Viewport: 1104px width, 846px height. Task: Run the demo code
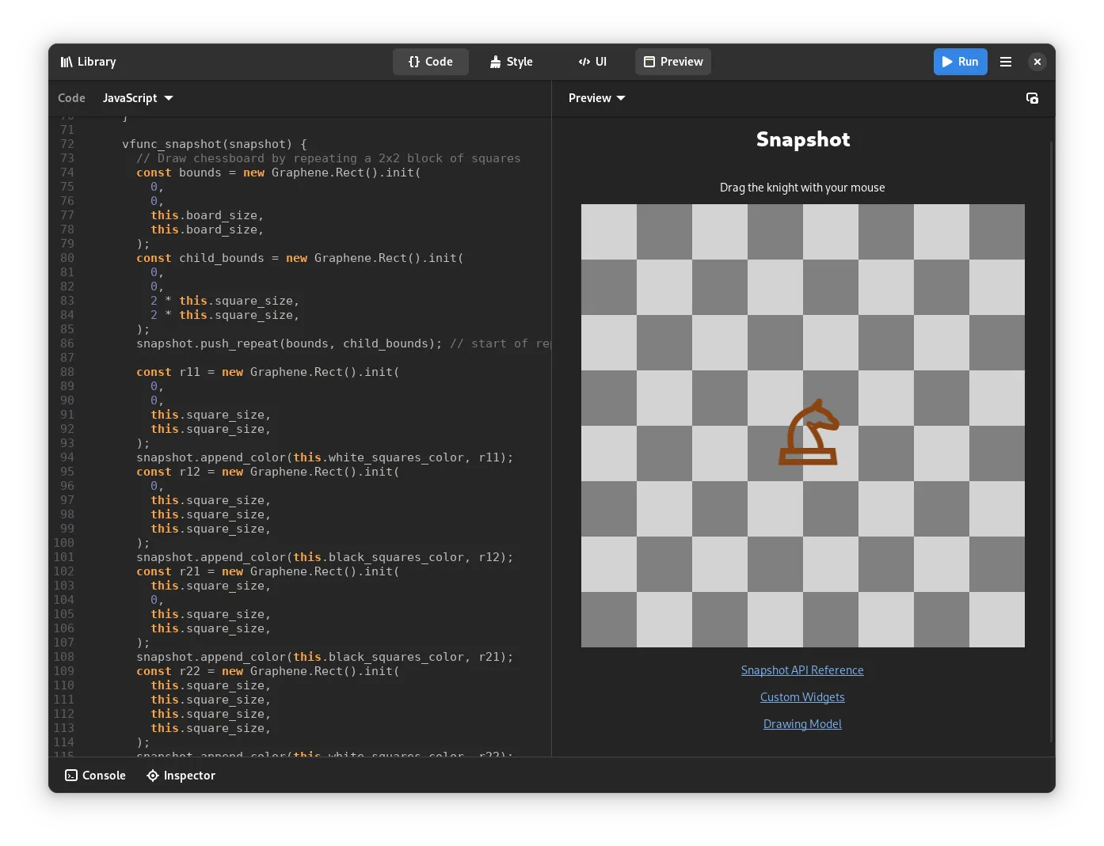tap(960, 62)
